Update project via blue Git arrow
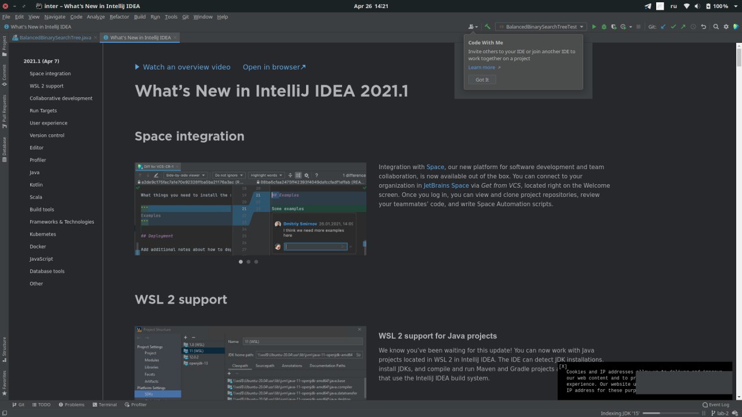 [663, 27]
